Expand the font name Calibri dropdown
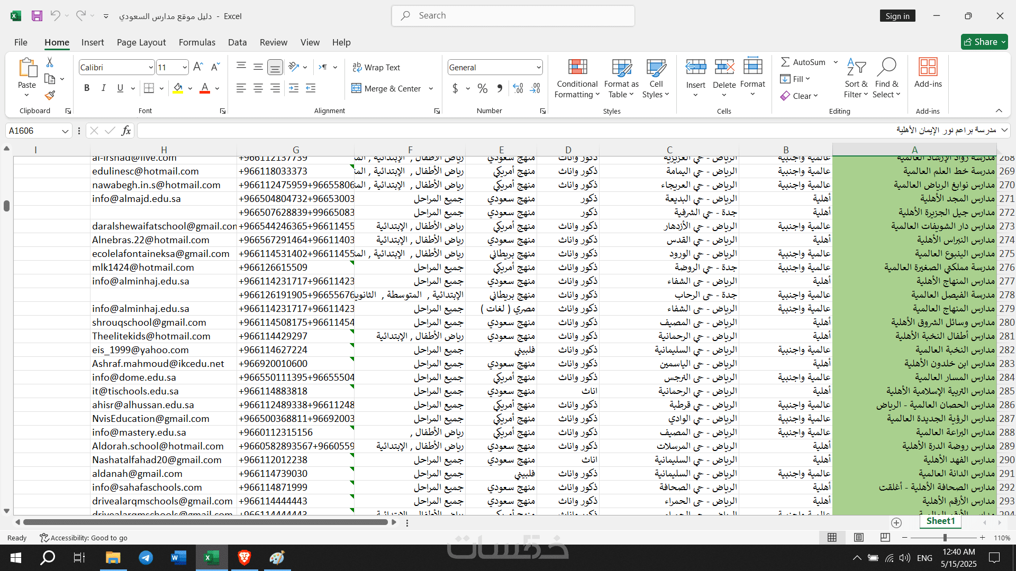This screenshot has height=571, width=1016. (151, 67)
